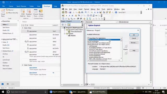Click the Windows search box on taskbar
Viewport: 167px width, 94px height.
(x=27, y=92)
